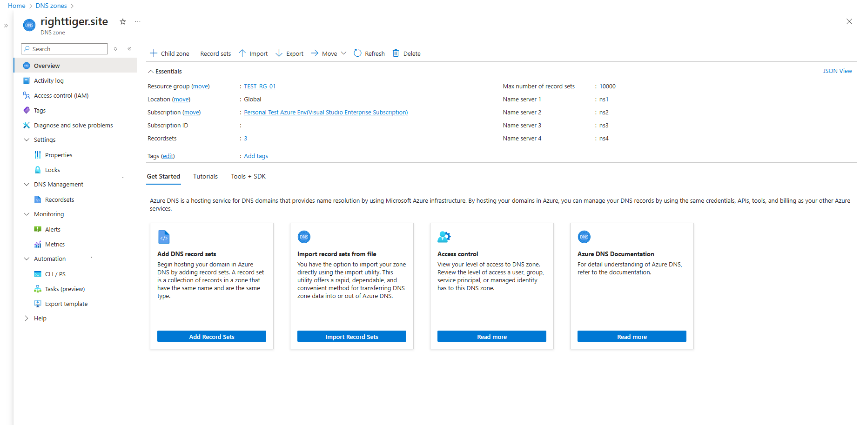Click the Add DNS record sets card icon
Image resolution: width=860 pixels, height=425 pixels.
pos(164,237)
